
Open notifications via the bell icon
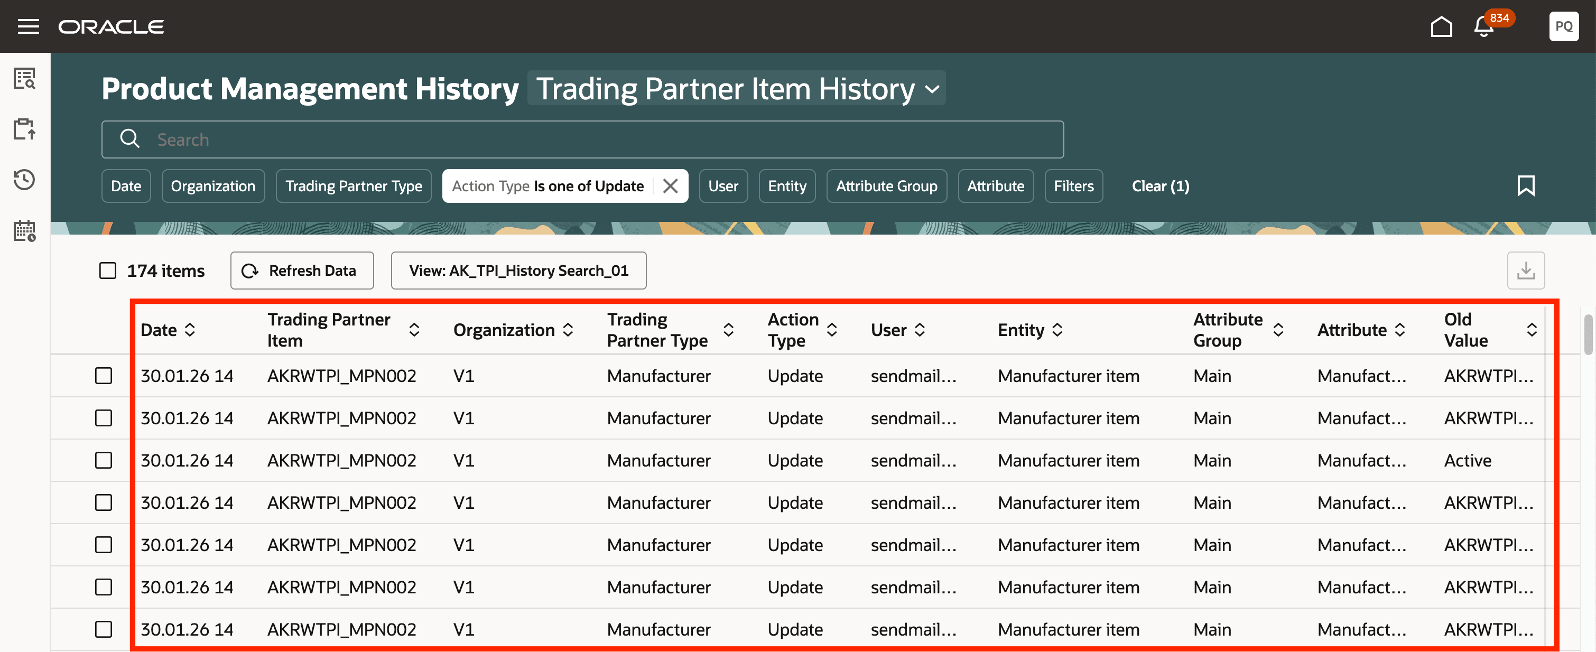tap(1482, 26)
